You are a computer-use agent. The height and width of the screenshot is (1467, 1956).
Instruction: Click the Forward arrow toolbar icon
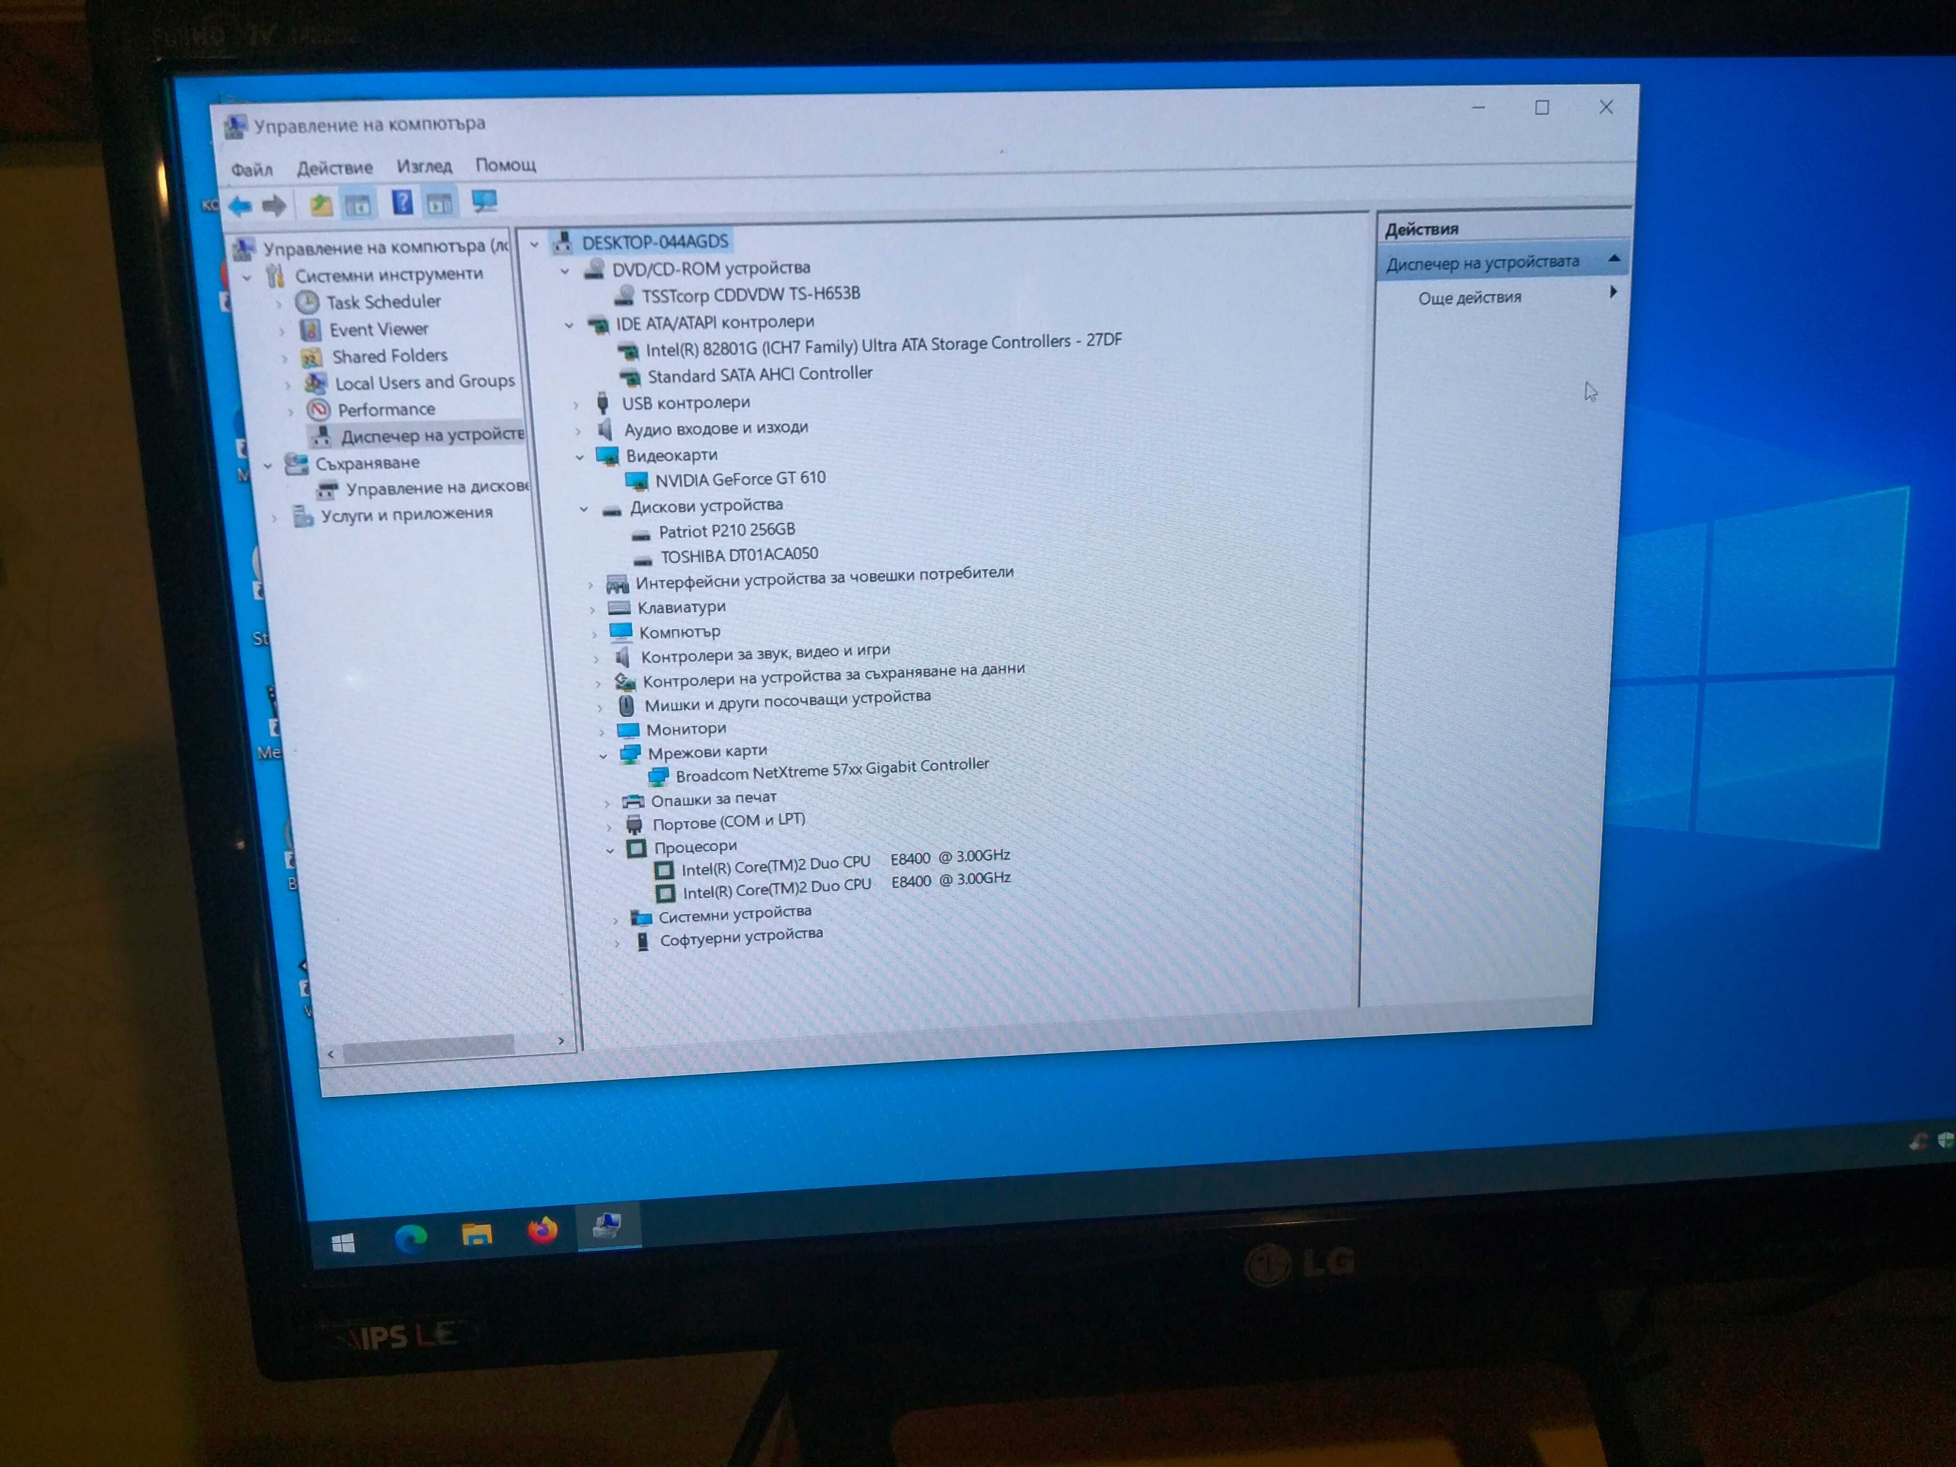274,206
